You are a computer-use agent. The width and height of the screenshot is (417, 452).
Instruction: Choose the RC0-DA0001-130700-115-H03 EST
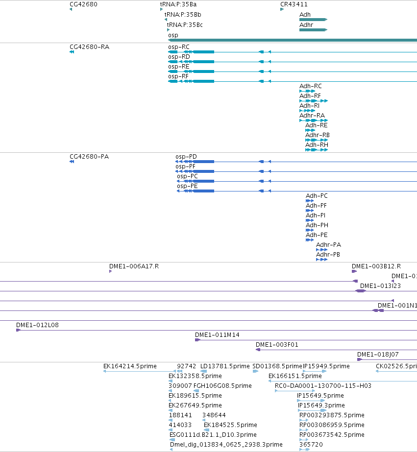[295, 391]
